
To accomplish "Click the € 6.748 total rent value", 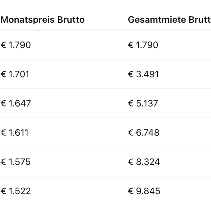I will point(143,133).
